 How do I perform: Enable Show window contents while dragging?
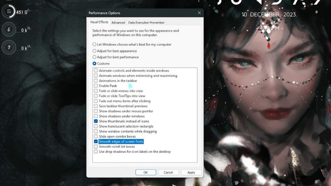[x=96, y=132]
